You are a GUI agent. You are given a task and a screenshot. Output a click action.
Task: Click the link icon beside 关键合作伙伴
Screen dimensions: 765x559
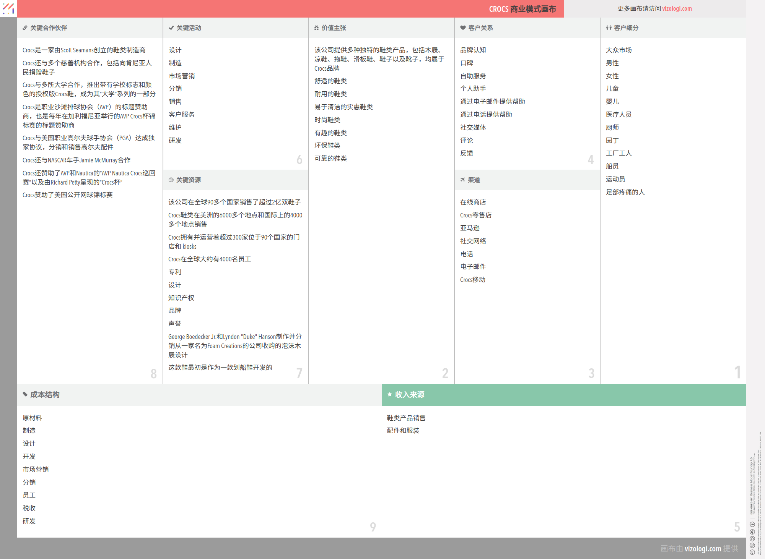[x=25, y=28]
